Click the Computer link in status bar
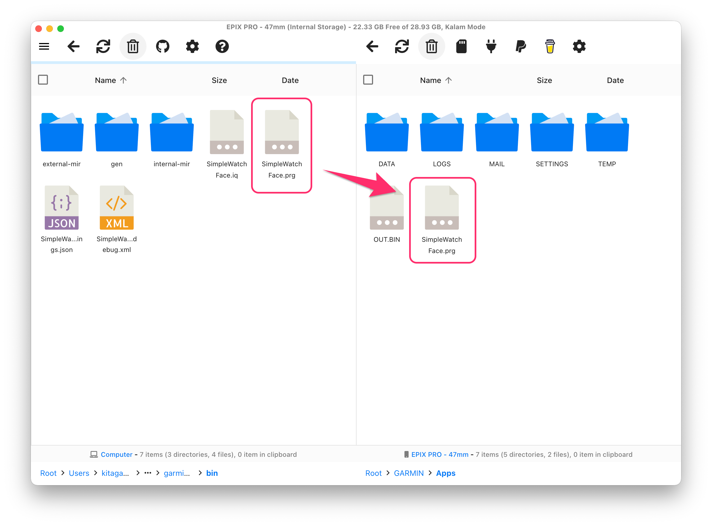This screenshot has width=712, height=526. pyautogui.click(x=116, y=454)
